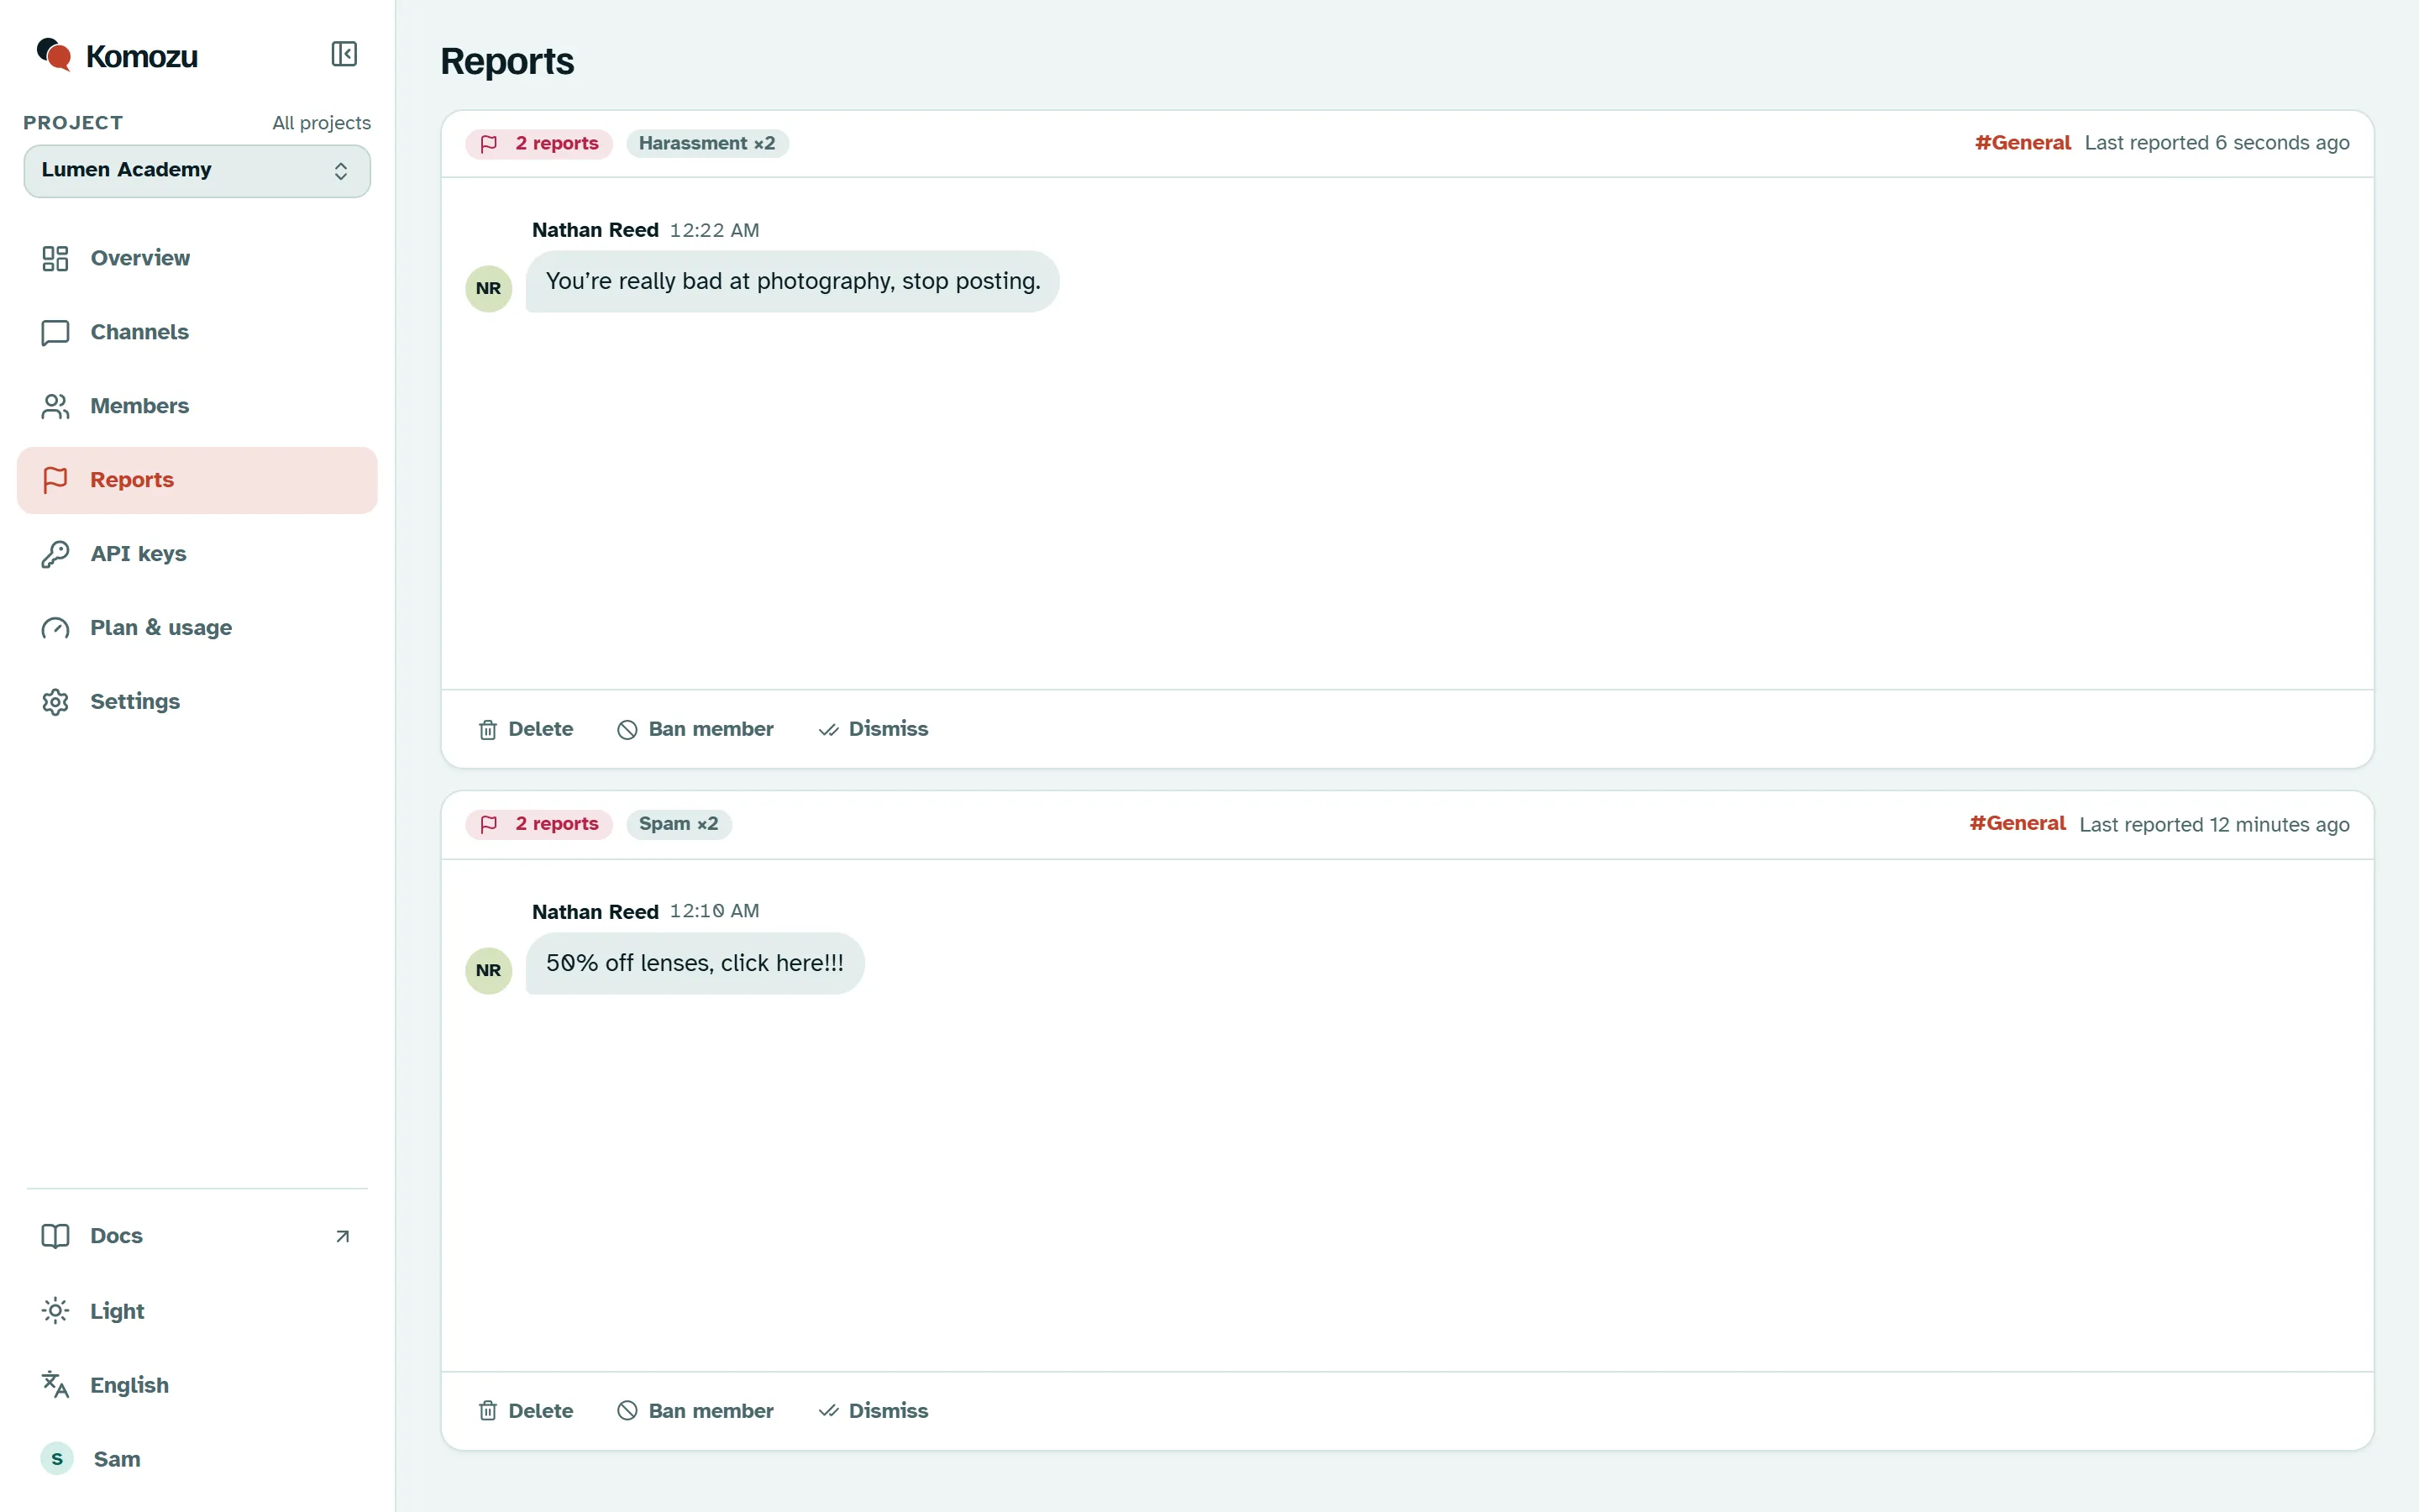Open #General link on spam report
Screen dimensions: 2419x1512
point(2018,824)
